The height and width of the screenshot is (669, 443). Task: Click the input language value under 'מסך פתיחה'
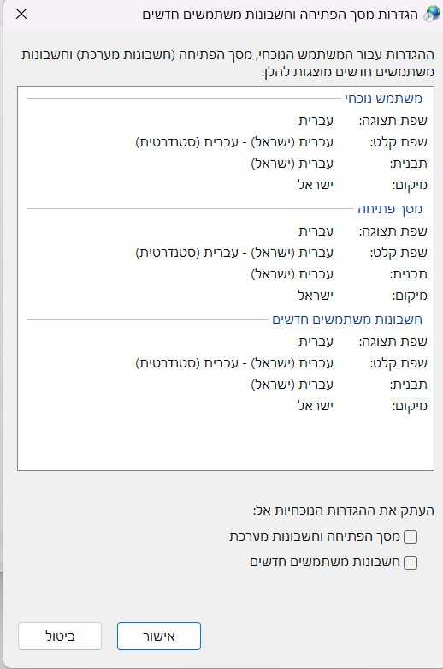point(234,253)
